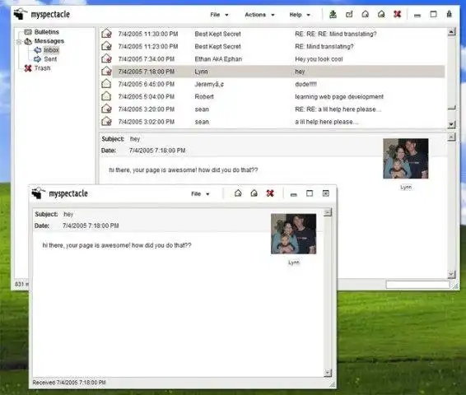Click the green download-tray icon in main toolbar

tap(333, 14)
